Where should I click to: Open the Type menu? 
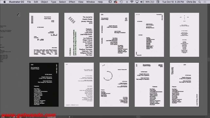coord(53,2)
